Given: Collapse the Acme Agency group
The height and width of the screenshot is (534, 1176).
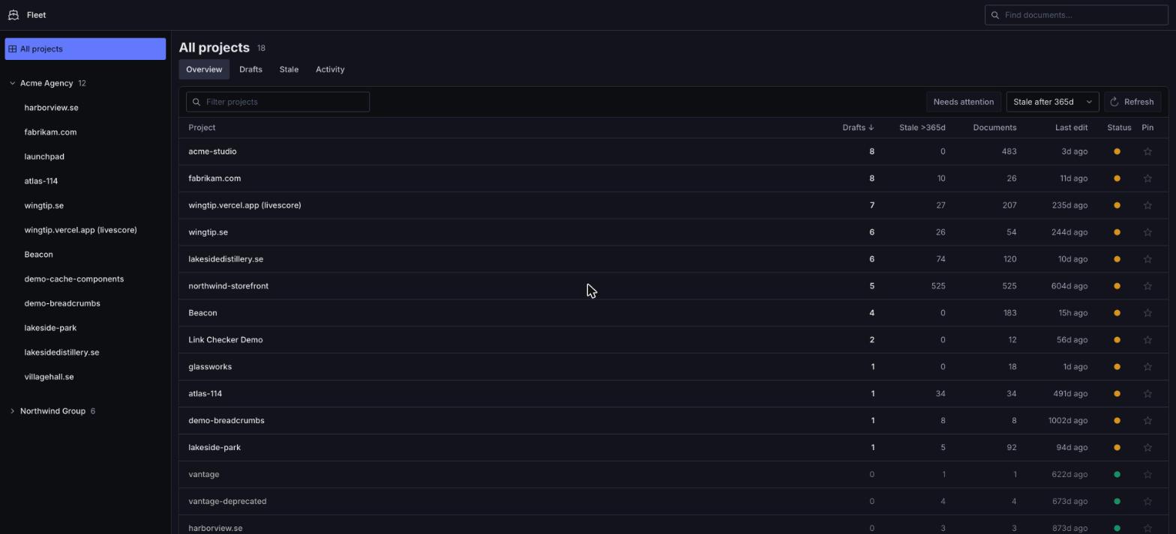Looking at the screenshot, I should tap(13, 83).
